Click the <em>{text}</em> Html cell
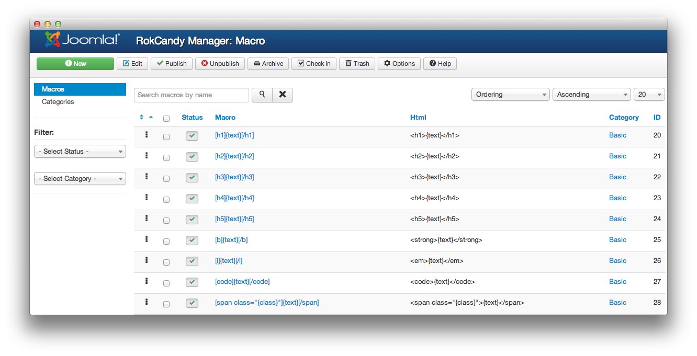The image size is (697, 356). coord(436,261)
